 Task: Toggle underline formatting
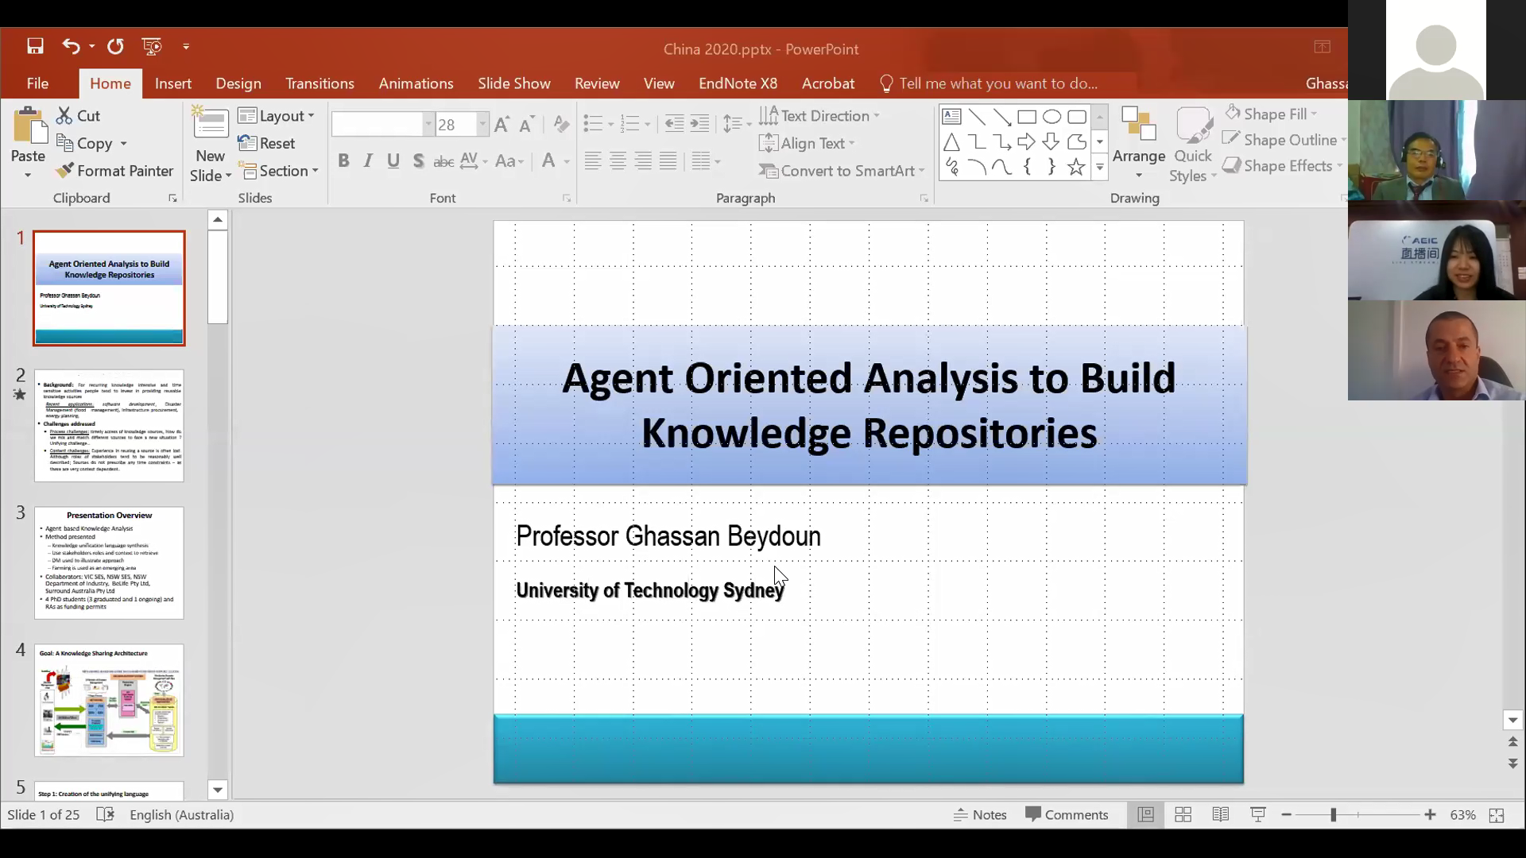tap(393, 161)
